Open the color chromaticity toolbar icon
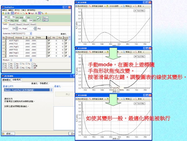The width and height of the screenshot is (187, 141). [x=29, y=13]
